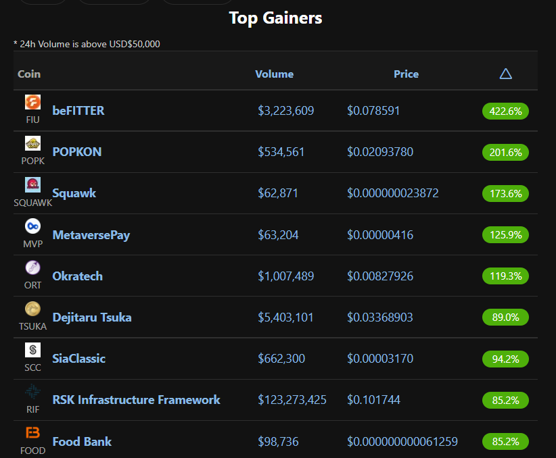Click POPKON volume $534,561
The image size is (556, 458).
point(281,152)
